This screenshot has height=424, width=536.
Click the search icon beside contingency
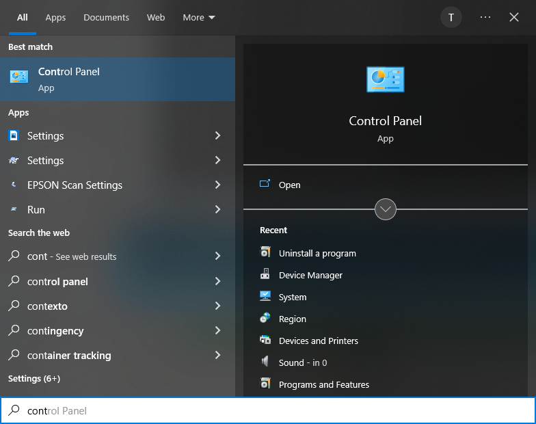point(14,330)
